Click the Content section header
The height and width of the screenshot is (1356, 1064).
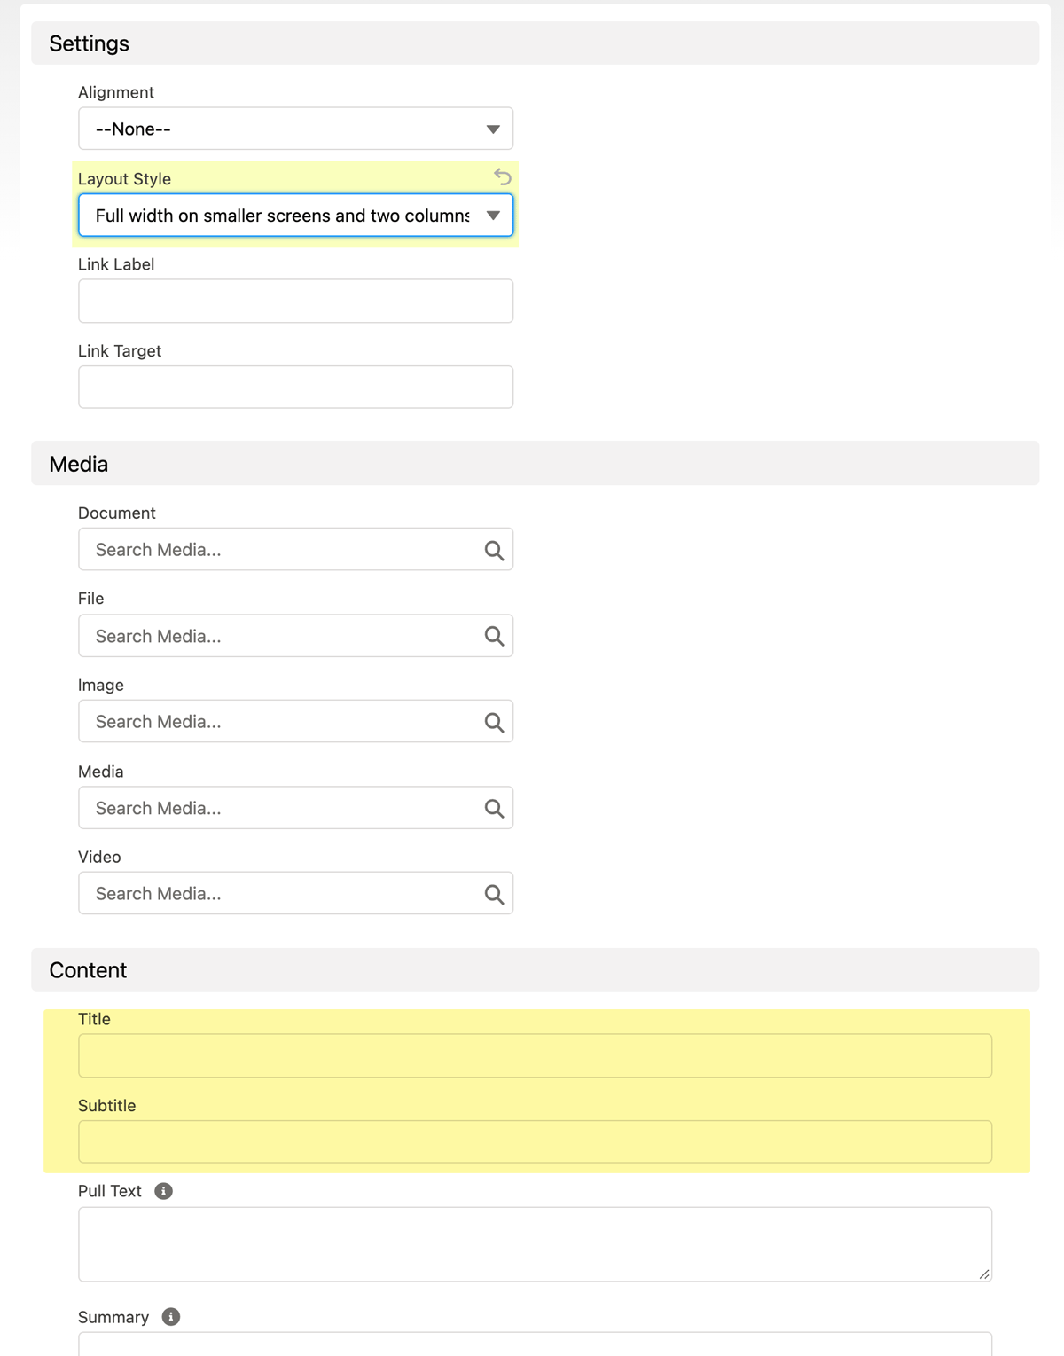[x=87, y=970]
